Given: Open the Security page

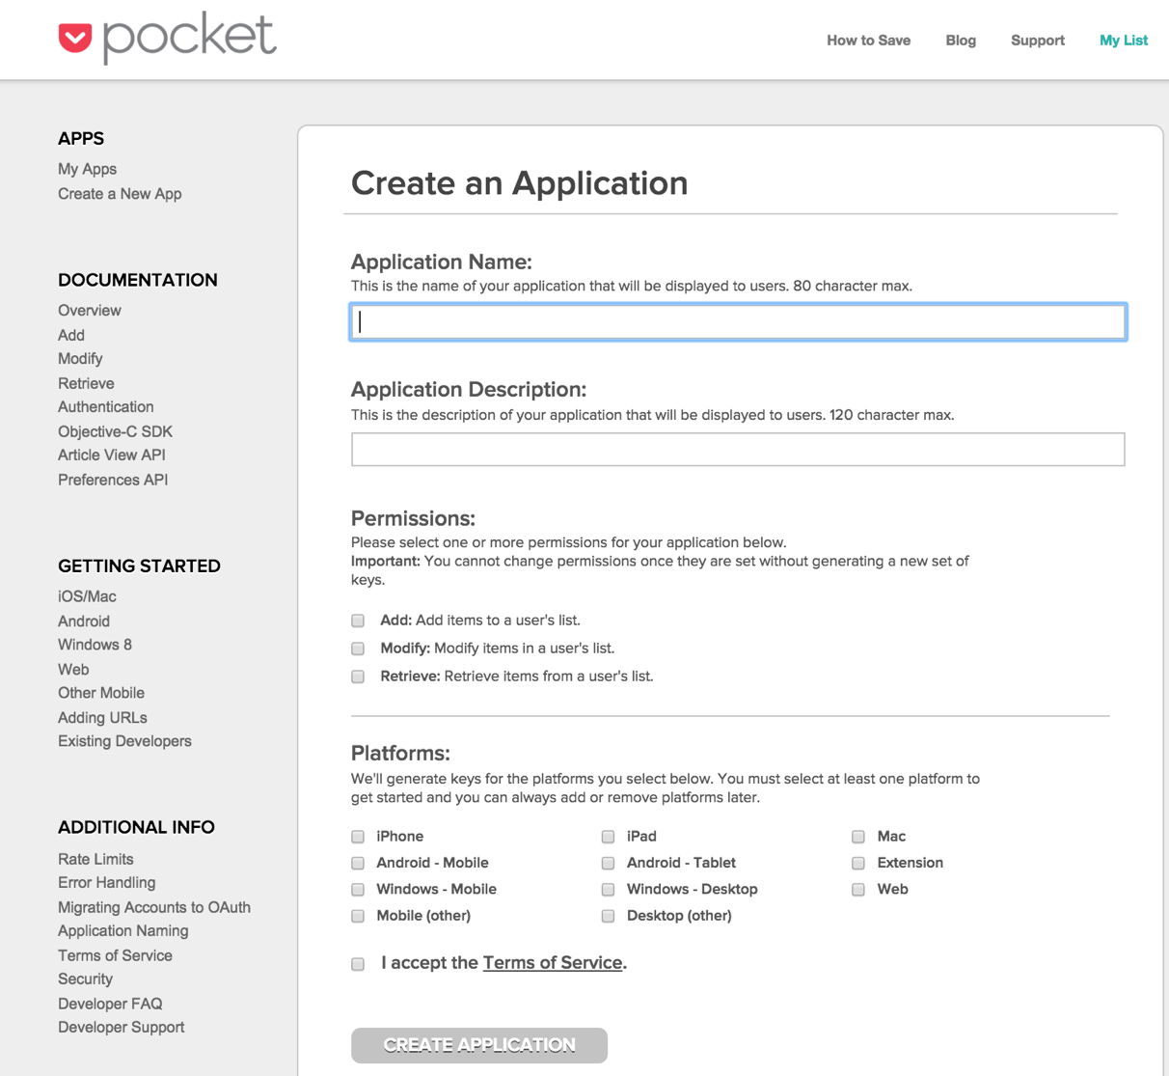Looking at the screenshot, I should point(85,979).
